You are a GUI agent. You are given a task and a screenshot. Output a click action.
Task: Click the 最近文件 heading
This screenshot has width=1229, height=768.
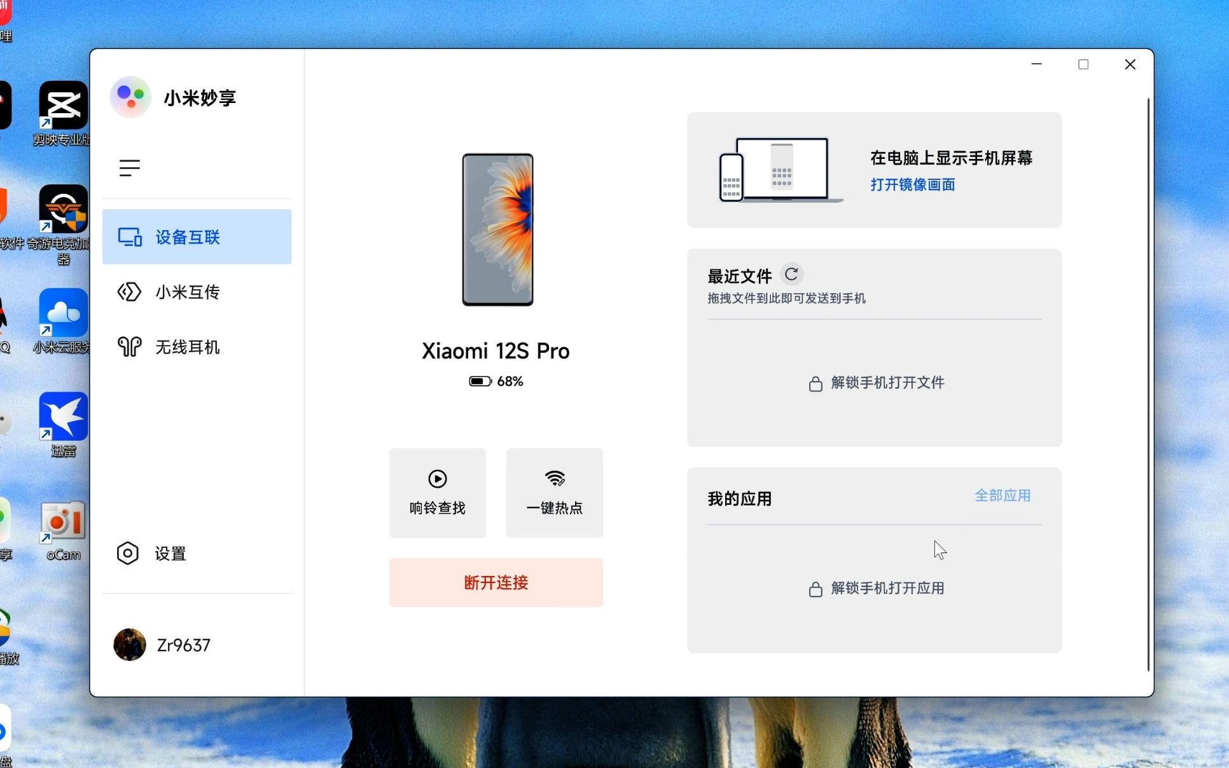tap(740, 276)
